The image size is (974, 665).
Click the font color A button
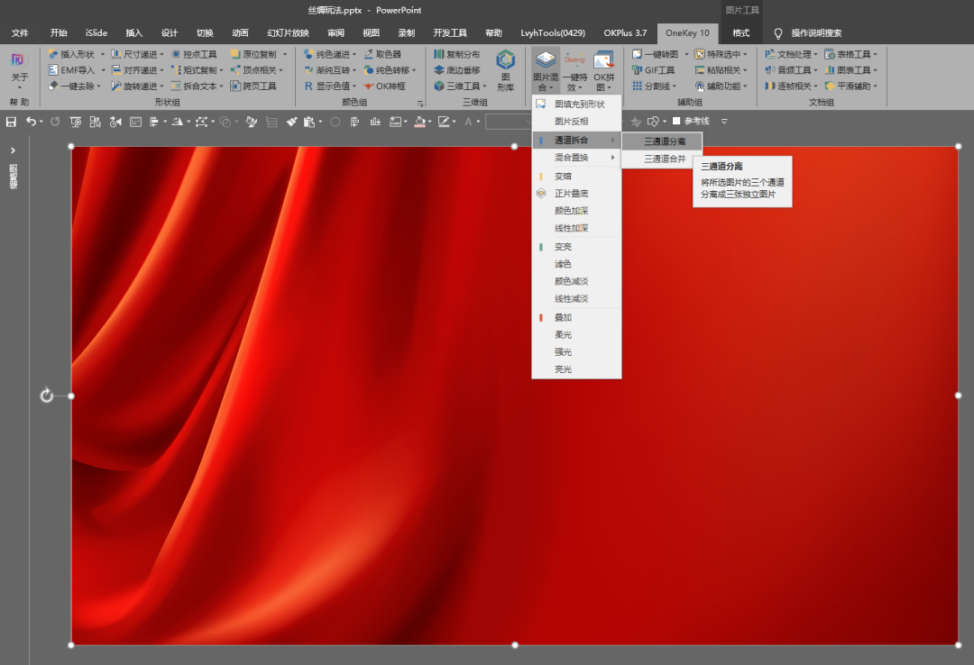pyautogui.click(x=468, y=122)
